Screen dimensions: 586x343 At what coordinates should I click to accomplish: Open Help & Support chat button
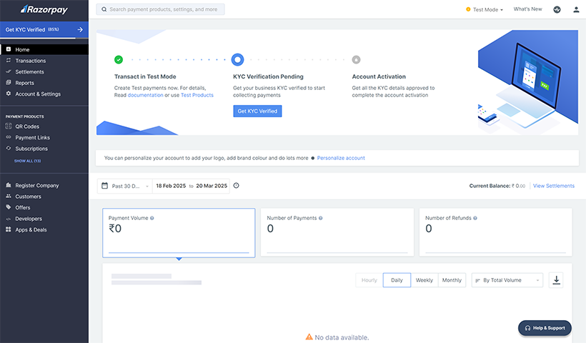pyautogui.click(x=545, y=328)
